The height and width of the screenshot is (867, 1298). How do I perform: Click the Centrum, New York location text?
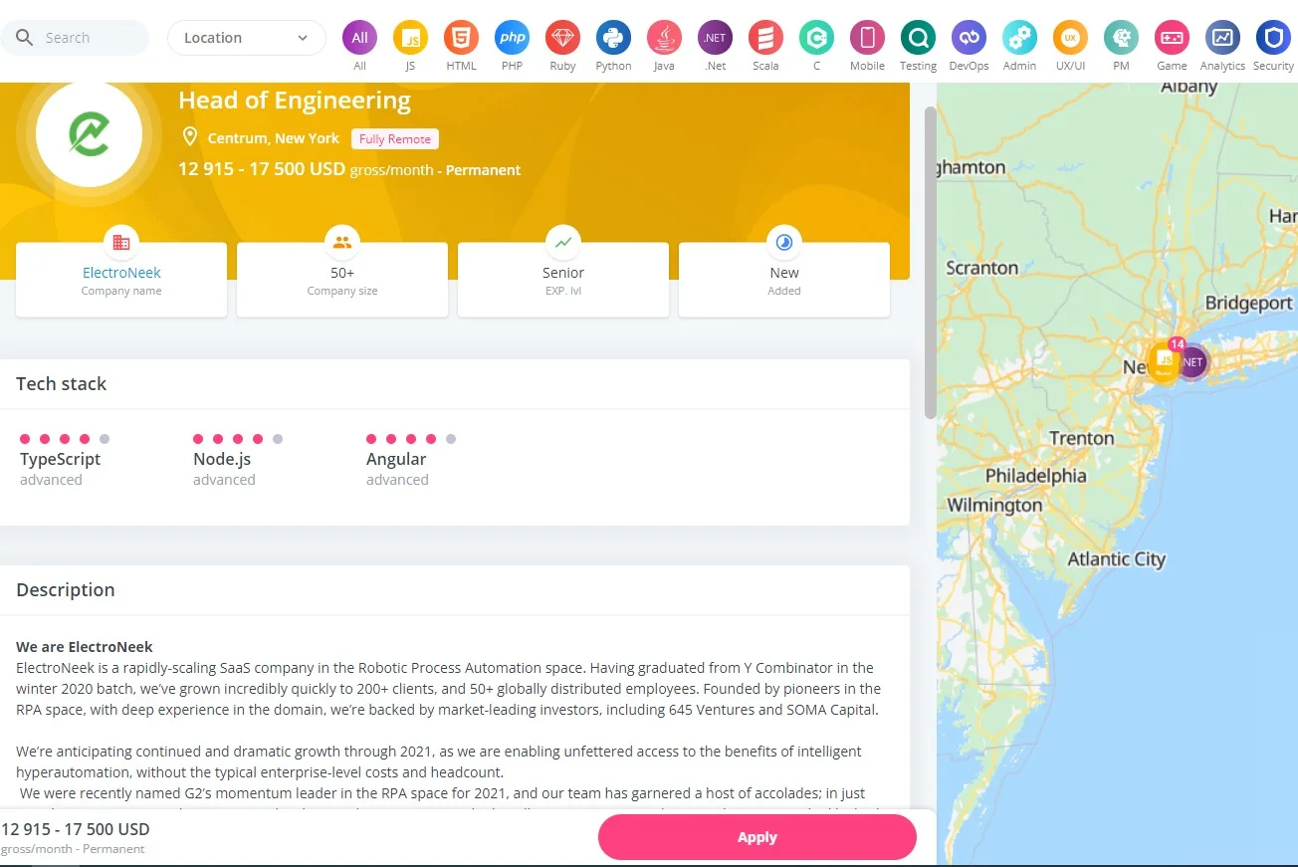[x=274, y=138]
